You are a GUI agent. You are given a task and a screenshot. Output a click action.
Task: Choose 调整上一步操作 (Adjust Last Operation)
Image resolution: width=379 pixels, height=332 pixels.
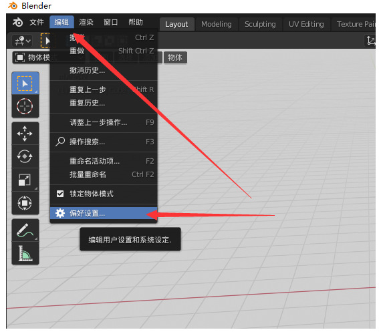104,122
